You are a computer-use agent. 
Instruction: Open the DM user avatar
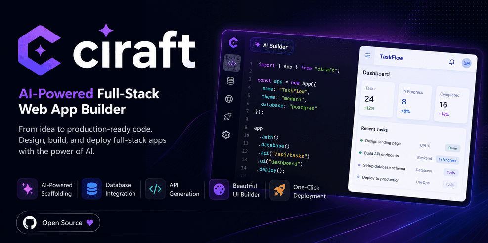pos(467,63)
